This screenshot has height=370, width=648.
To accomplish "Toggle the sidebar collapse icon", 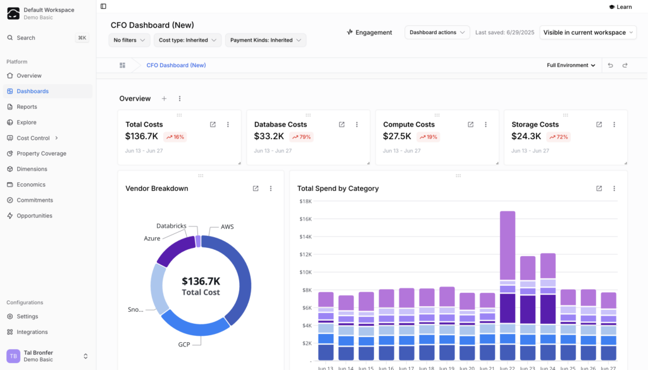I will (103, 6).
